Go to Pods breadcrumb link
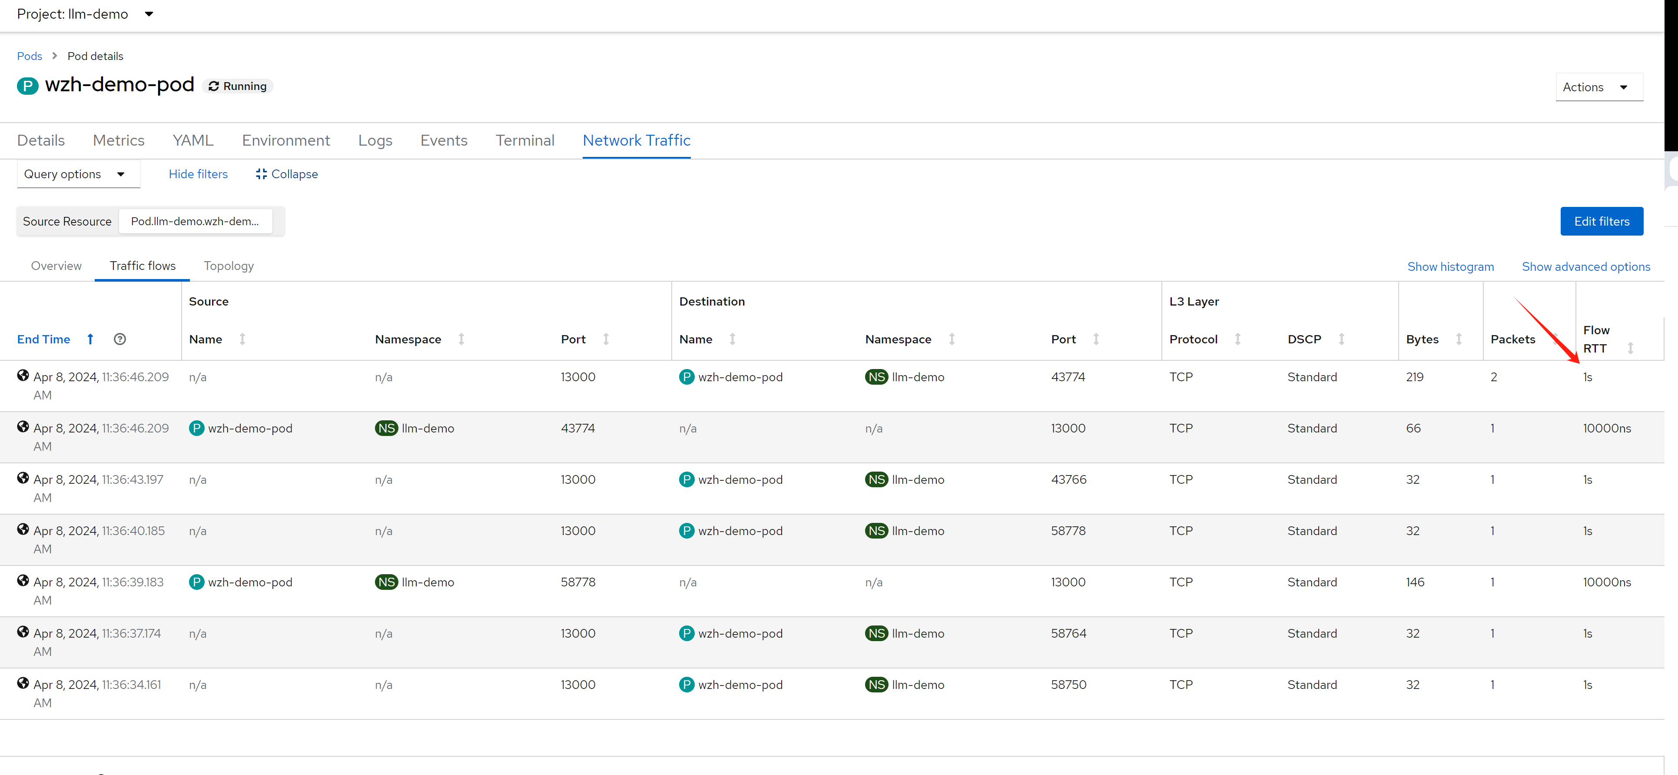1678x775 pixels. pyautogui.click(x=29, y=56)
